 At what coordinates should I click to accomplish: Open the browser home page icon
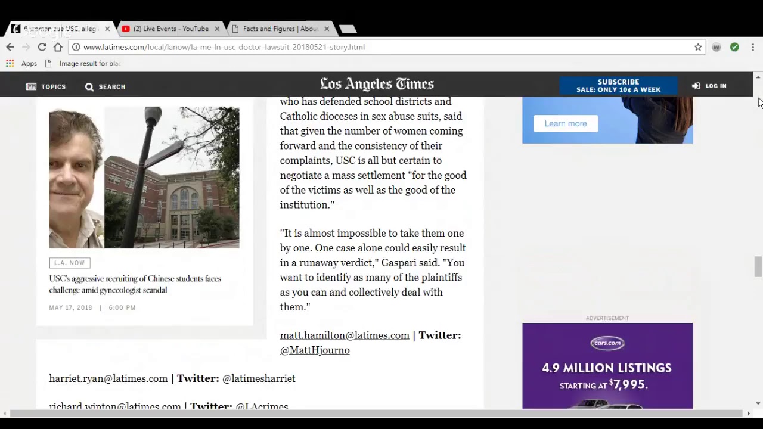tap(58, 47)
